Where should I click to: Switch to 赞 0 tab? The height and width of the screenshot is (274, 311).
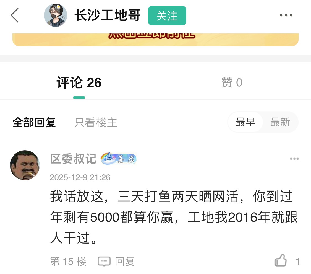click(232, 82)
